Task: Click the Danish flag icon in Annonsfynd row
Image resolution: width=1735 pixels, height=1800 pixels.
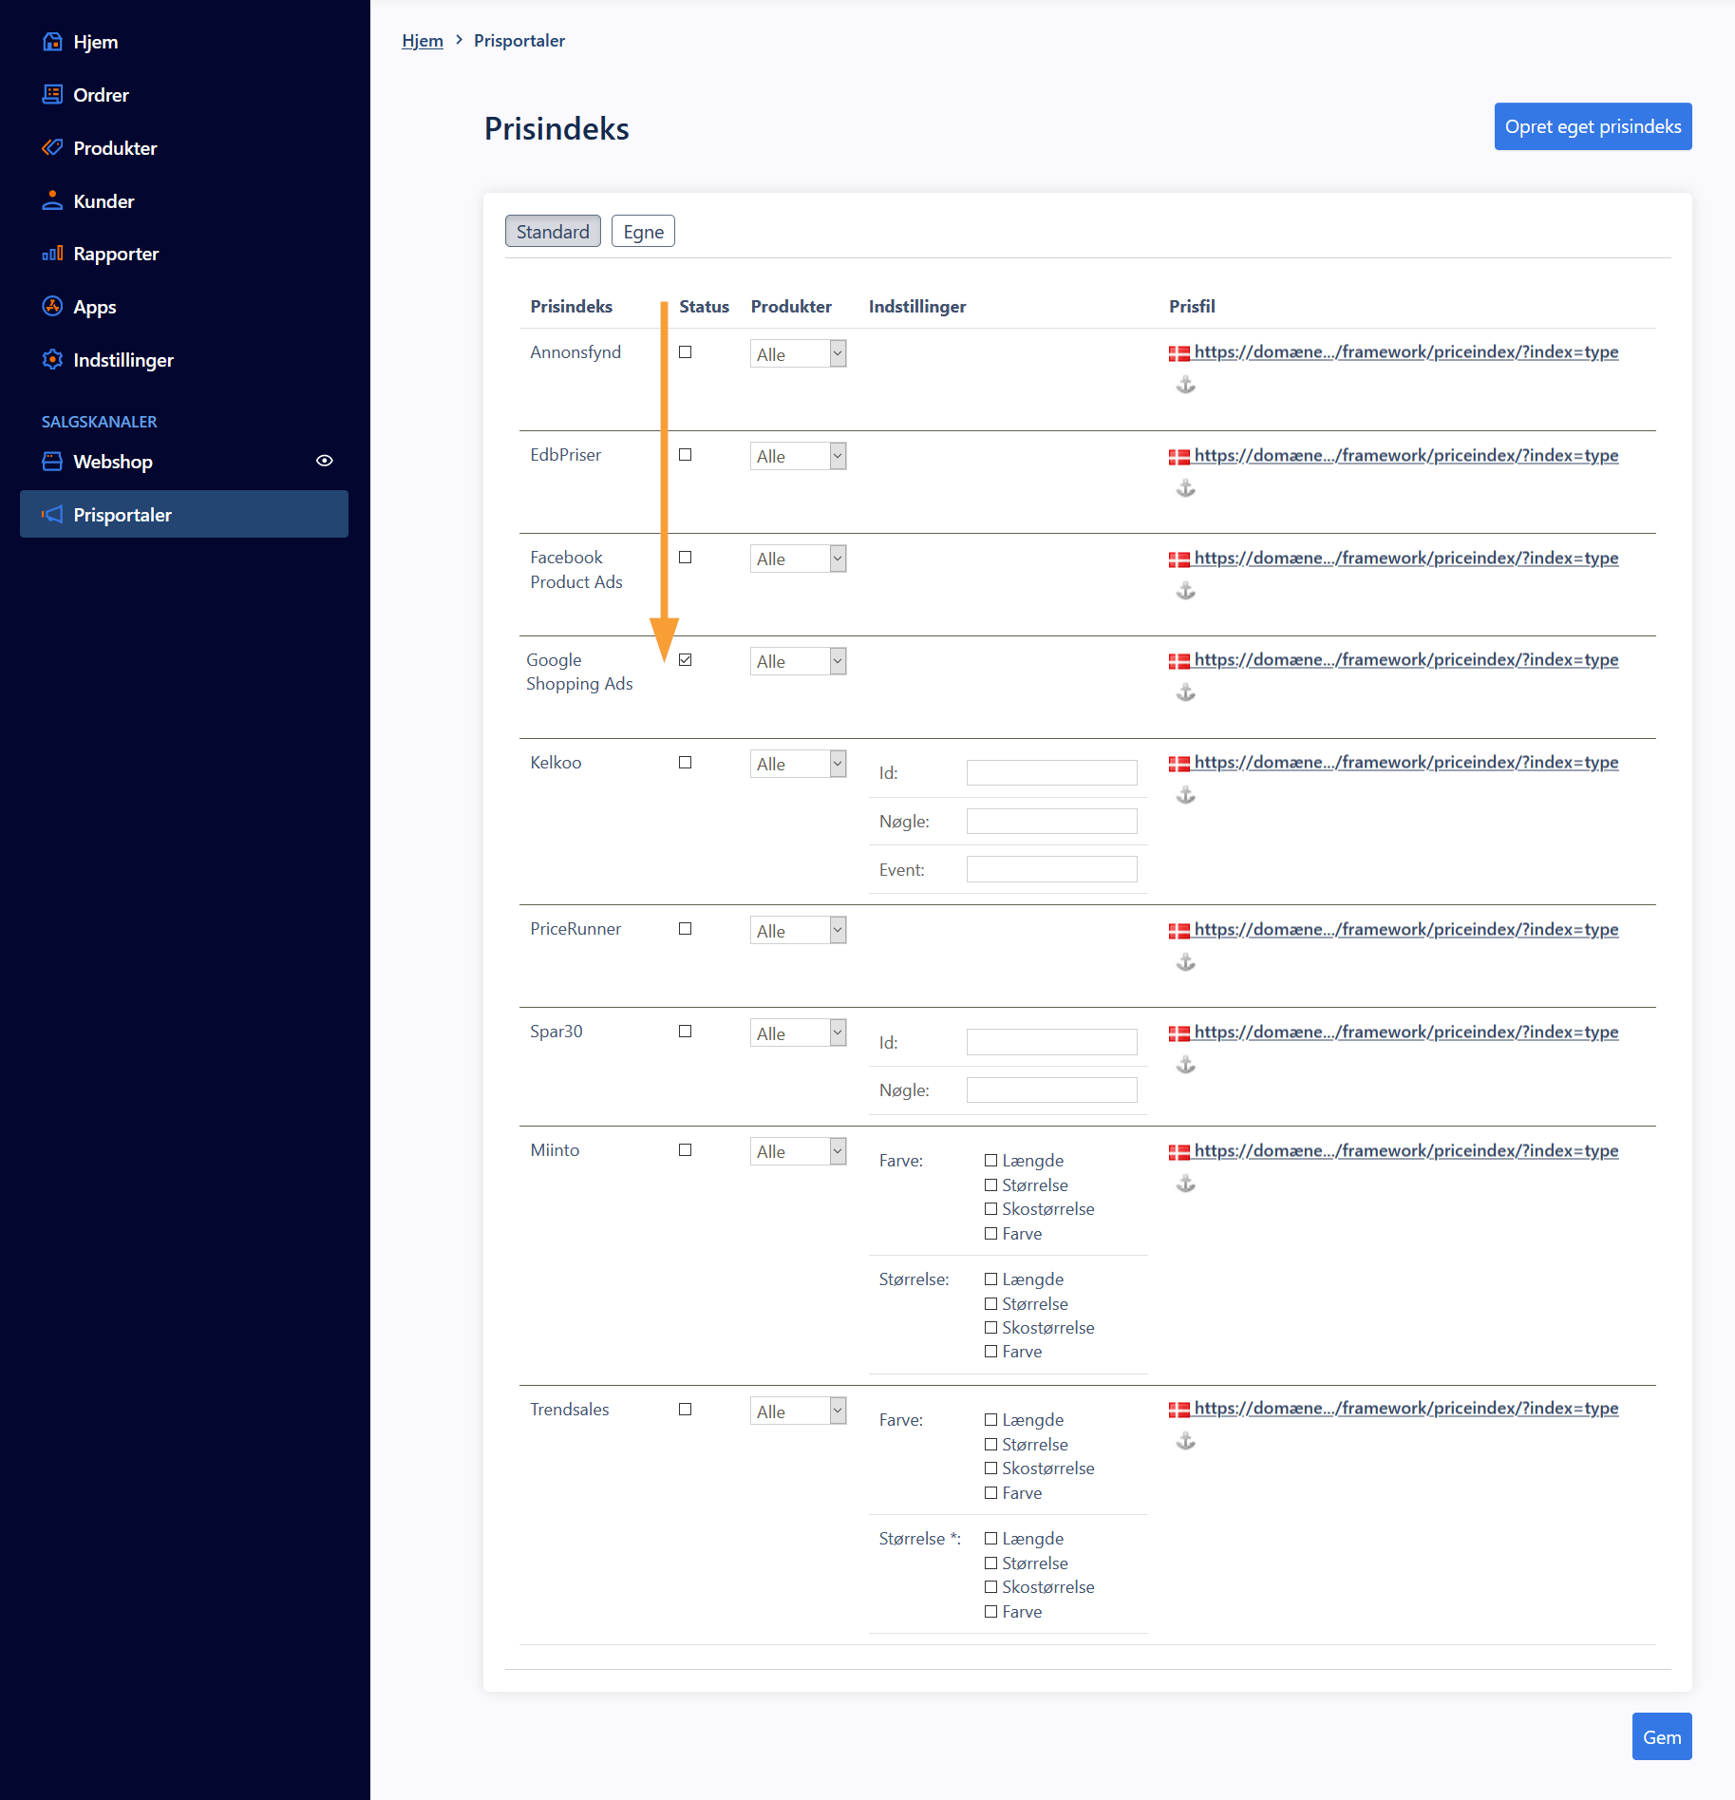Action: click(x=1179, y=353)
